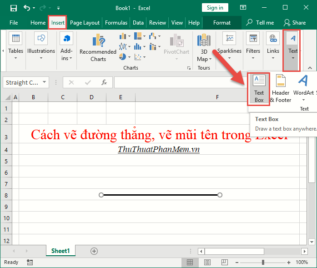Image resolution: width=317 pixels, height=268 pixels.
Task: Click in the formula bar
Action: (181, 82)
